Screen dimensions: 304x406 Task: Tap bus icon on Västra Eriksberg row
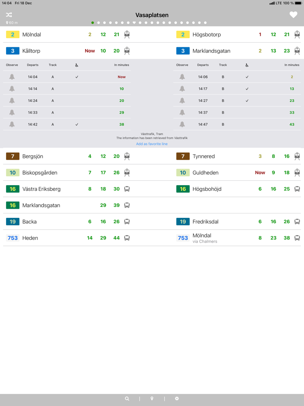(127, 189)
